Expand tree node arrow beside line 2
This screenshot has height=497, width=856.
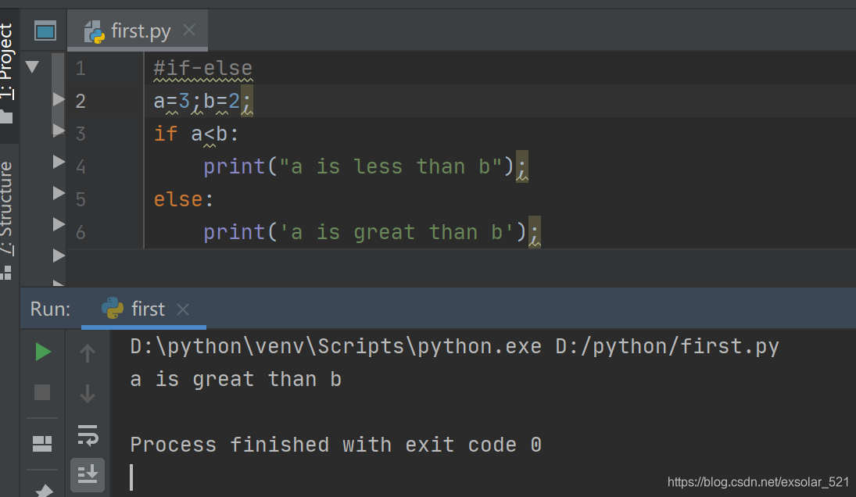click(59, 98)
